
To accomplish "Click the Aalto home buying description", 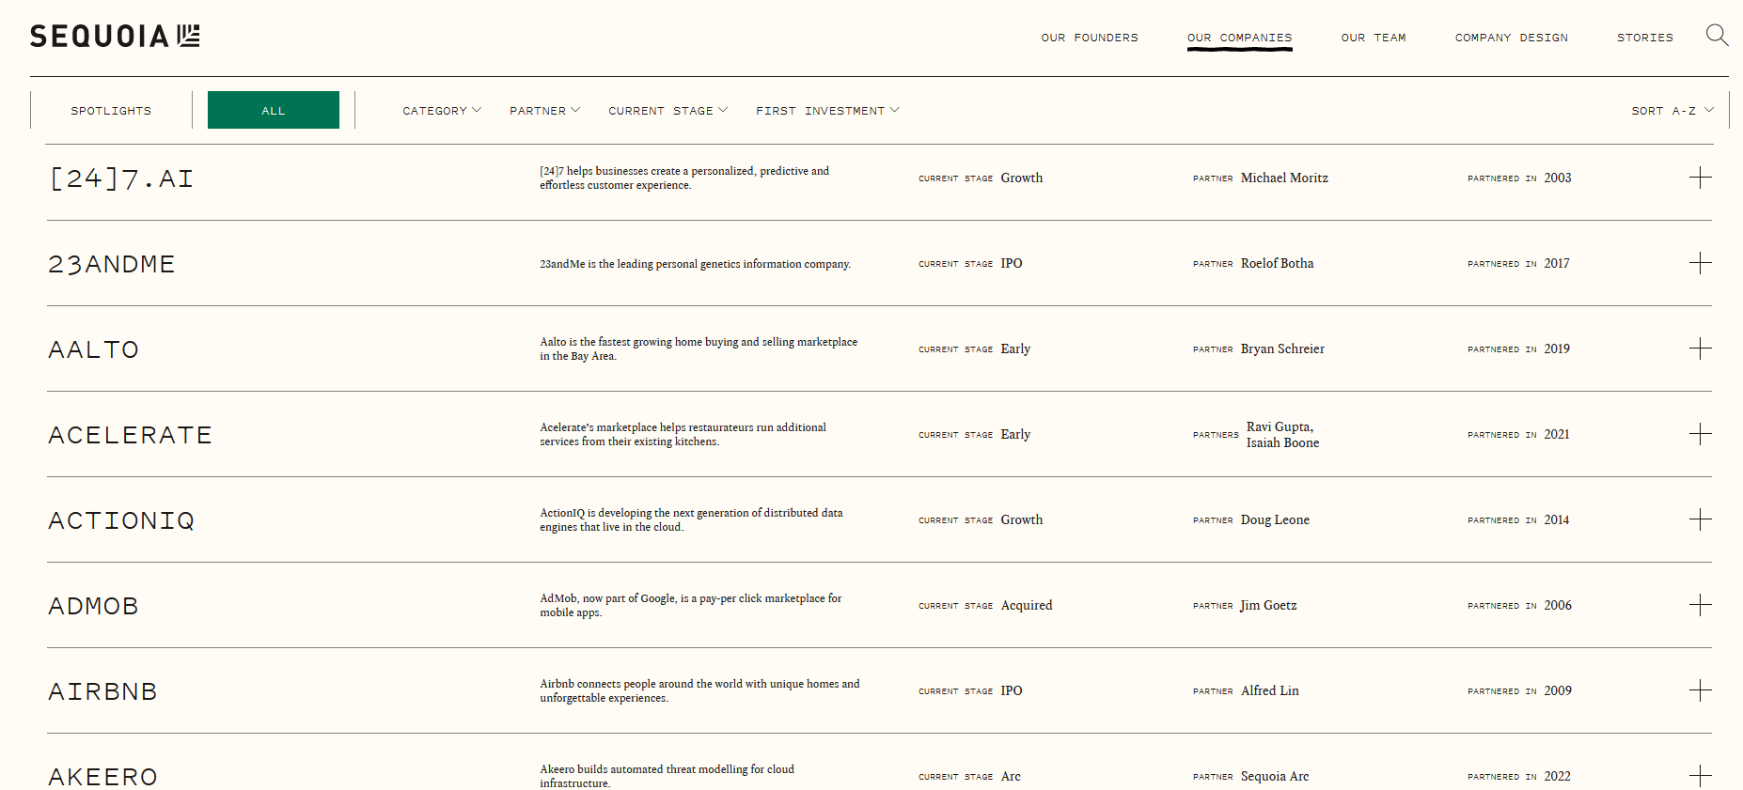I will coord(699,349).
